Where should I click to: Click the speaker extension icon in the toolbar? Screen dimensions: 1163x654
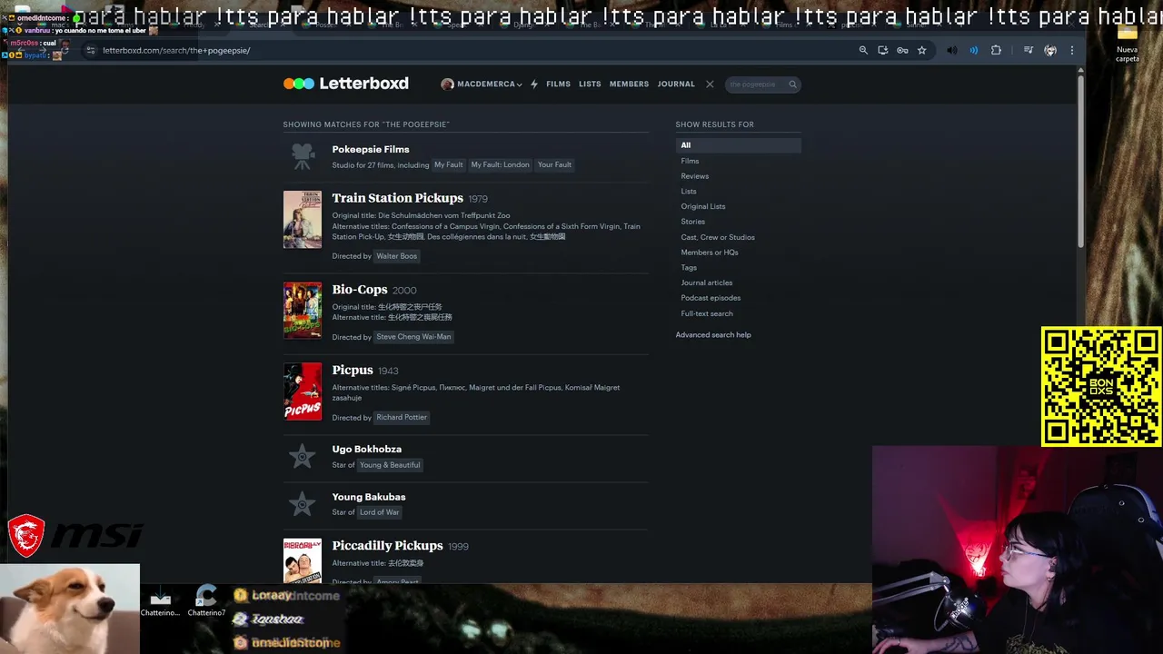pyautogui.click(x=951, y=50)
